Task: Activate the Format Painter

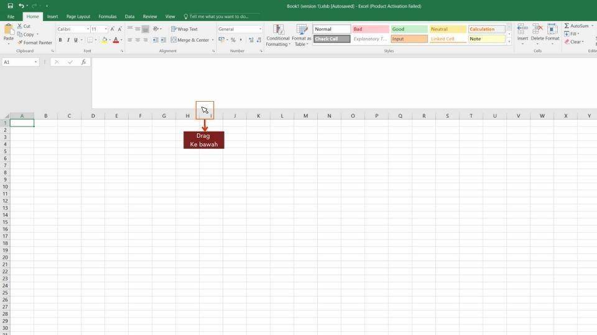Action: 35,43
